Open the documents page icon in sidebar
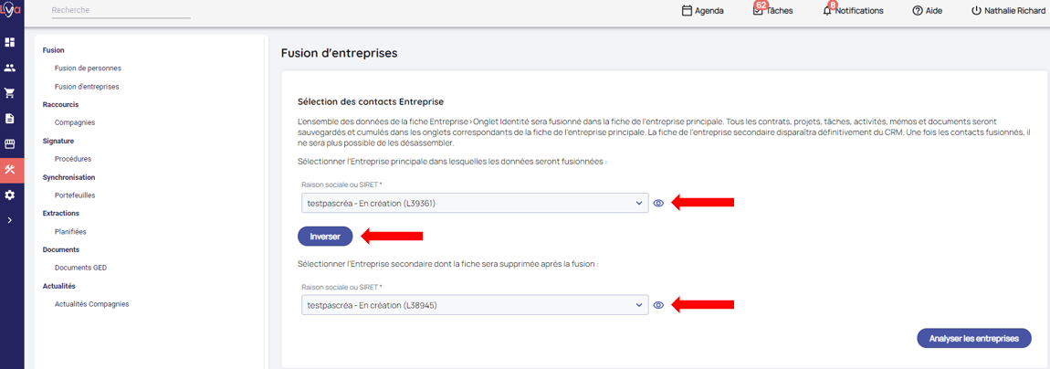Viewport: 1050px width, 369px height. click(x=10, y=119)
